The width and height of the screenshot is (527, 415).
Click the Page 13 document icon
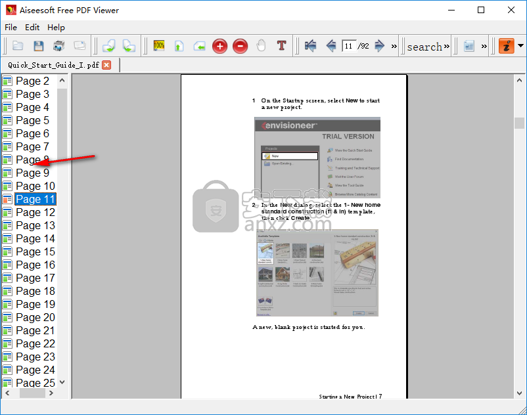click(x=7, y=226)
